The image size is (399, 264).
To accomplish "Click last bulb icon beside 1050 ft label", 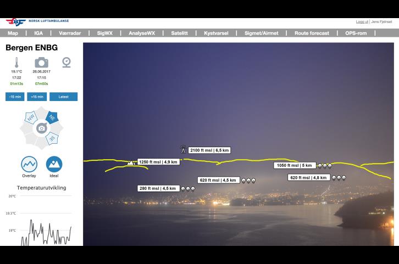I will pyautogui.click(x=330, y=166).
